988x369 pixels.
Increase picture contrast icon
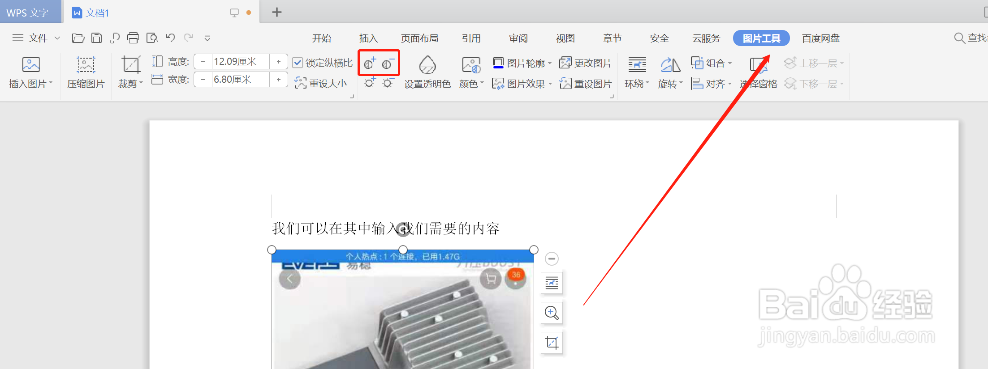click(370, 64)
